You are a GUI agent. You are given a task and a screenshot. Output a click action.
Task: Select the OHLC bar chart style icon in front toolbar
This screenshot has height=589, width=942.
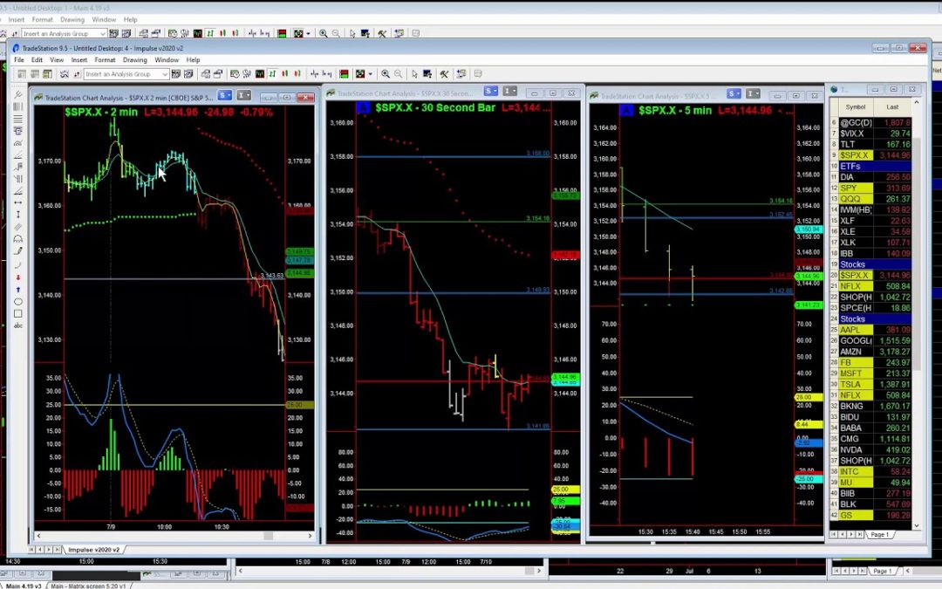pos(272,74)
